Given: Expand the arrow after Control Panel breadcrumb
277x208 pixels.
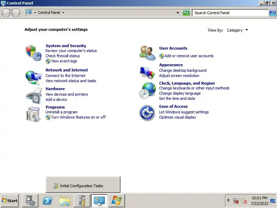Looking at the screenshot, I should point(63,12).
